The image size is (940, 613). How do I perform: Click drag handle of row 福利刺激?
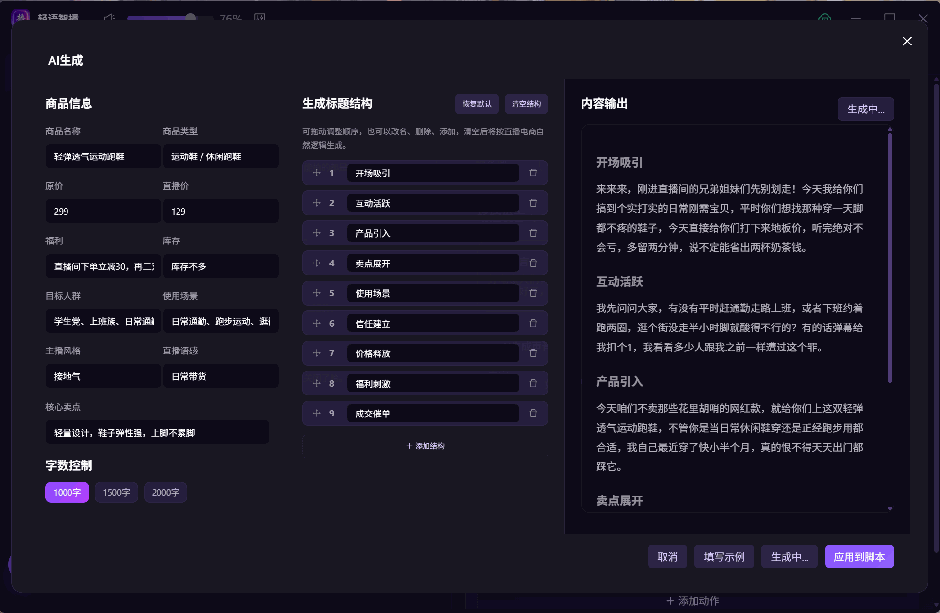(317, 383)
